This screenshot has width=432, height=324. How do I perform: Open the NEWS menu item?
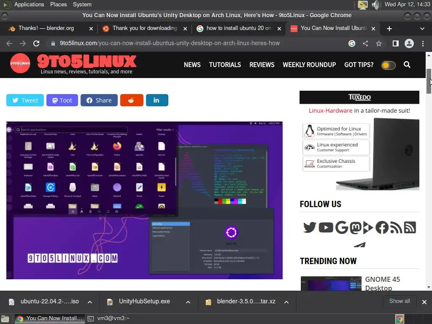pos(192,65)
